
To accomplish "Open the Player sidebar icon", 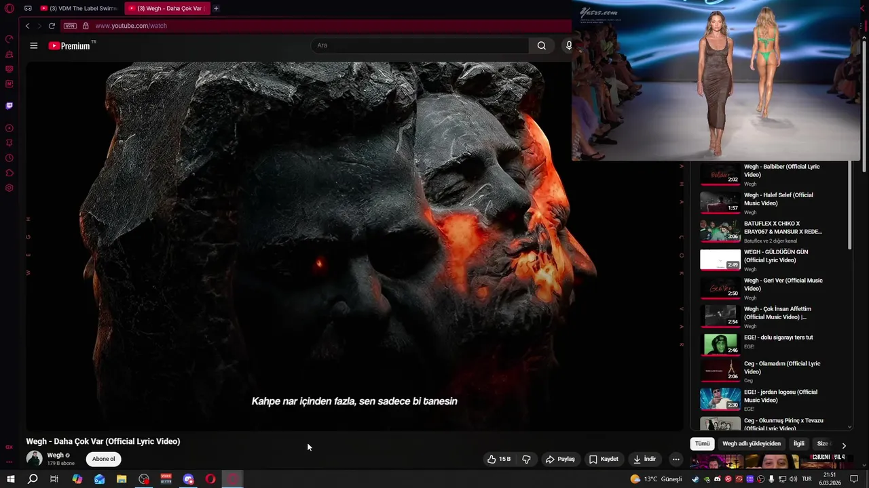I will [x=10, y=128].
